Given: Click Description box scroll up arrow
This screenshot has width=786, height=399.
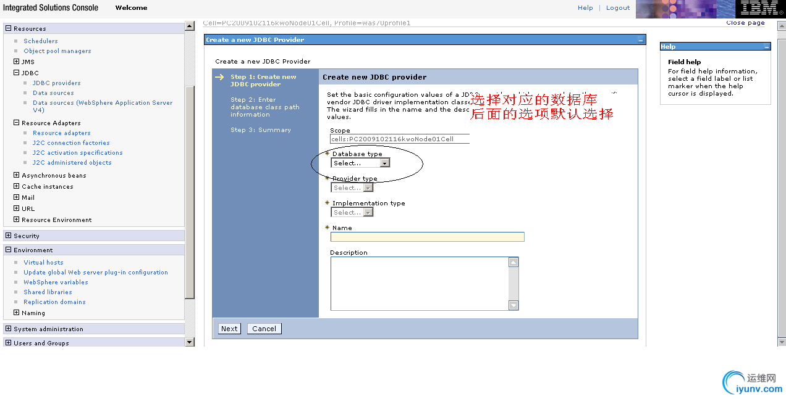Looking at the screenshot, I should pyautogui.click(x=513, y=262).
